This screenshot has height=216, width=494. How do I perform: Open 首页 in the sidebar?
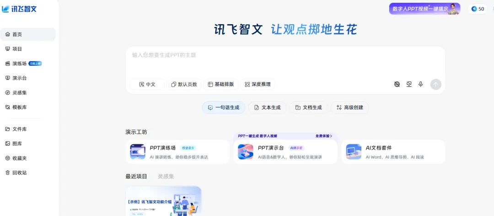coord(28,34)
